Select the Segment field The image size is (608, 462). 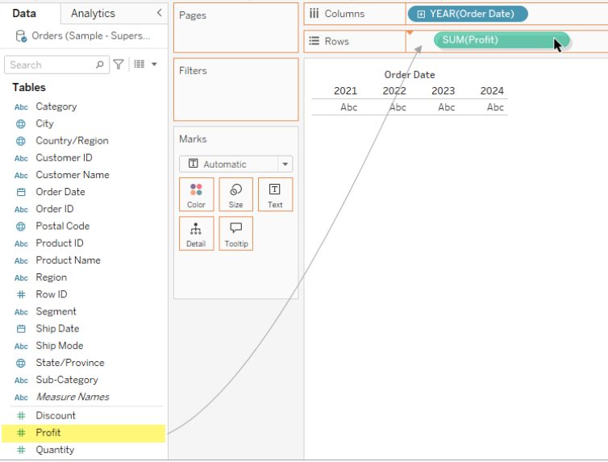point(56,311)
